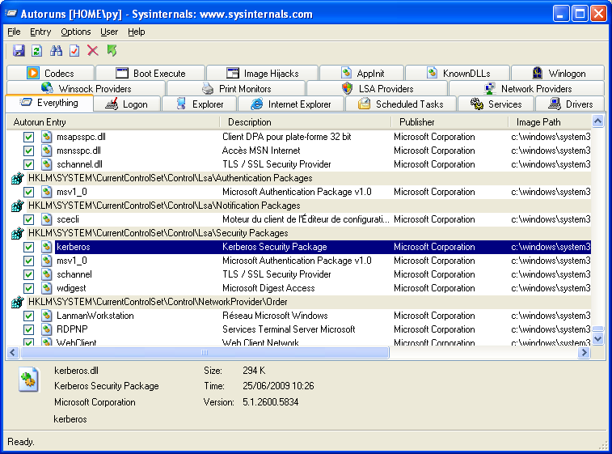Toggle checkbox for schannel under Security Packages

[x=28, y=274]
